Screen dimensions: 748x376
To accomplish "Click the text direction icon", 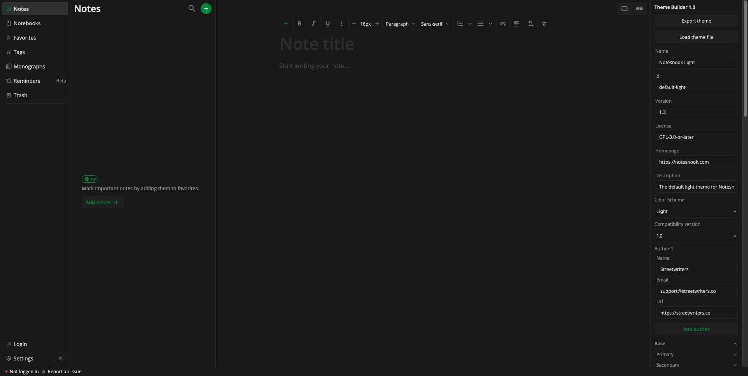I will click(531, 24).
